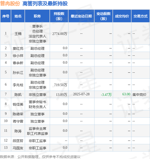The width and height of the screenshot is (150, 159).
Task: Click the name 陈凯
Action: [x=18, y=95]
